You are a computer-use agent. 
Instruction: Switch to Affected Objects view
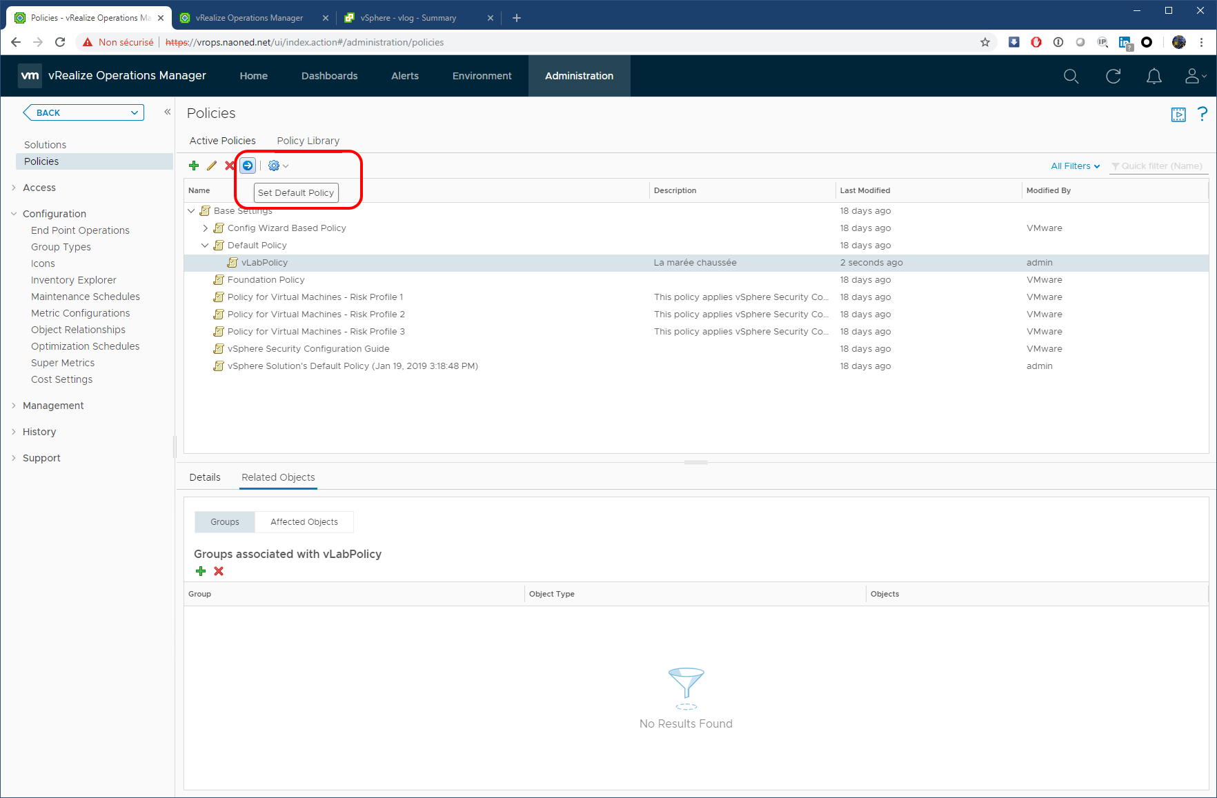(x=304, y=522)
